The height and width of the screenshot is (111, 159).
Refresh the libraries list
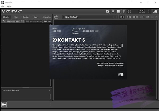3,21
